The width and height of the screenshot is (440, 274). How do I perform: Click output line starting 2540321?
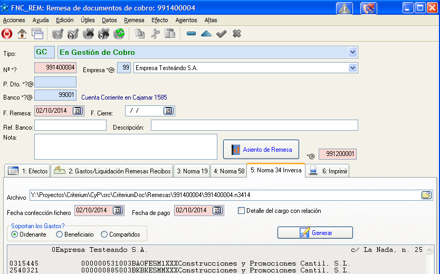pyautogui.click(x=180, y=271)
